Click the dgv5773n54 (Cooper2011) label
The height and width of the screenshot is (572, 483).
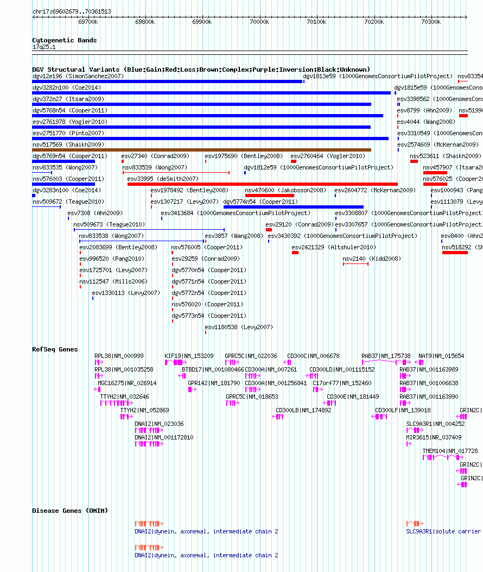click(209, 316)
